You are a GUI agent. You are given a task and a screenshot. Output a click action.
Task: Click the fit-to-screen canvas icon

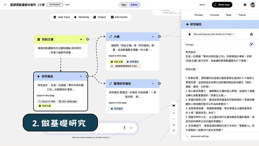pos(174,106)
